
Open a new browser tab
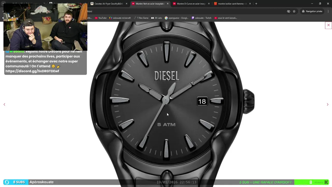click(x=256, y=4)
